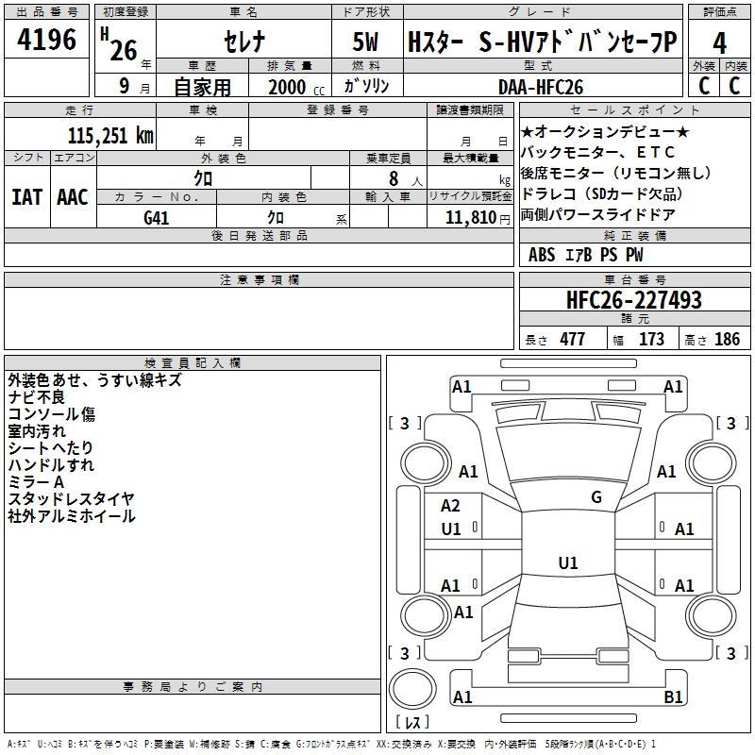
Task: Click shift type IAT
Action: coord(27,197)
